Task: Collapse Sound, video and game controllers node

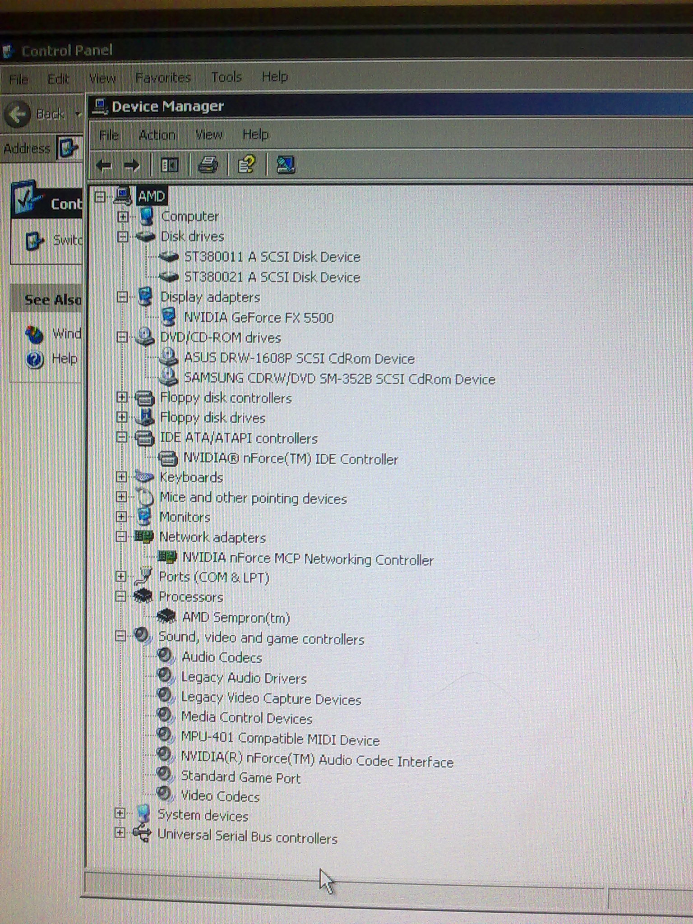Action: click(x=120, y=636)
